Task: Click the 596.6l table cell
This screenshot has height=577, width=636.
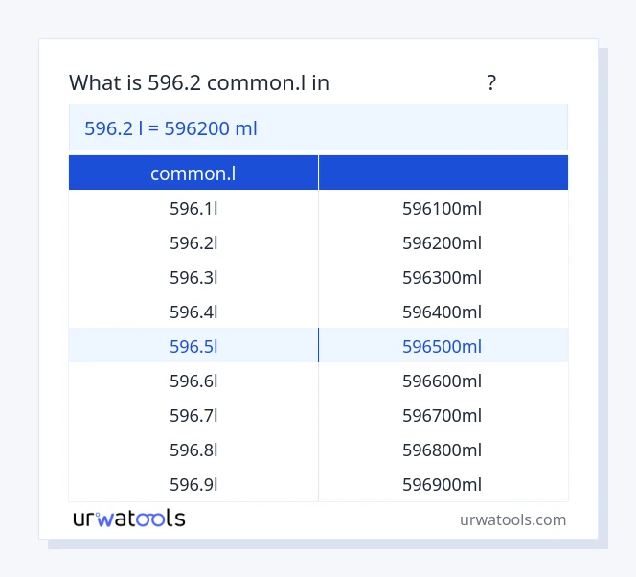Action: [x=193, y=381]
